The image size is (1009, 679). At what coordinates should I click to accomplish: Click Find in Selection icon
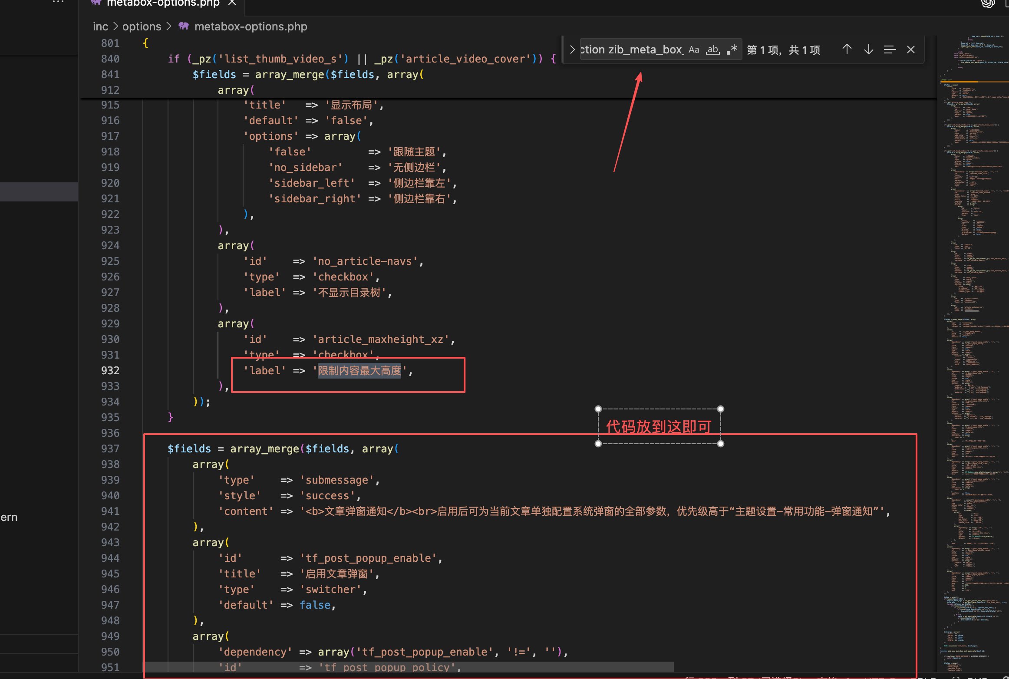pos(890,49)
